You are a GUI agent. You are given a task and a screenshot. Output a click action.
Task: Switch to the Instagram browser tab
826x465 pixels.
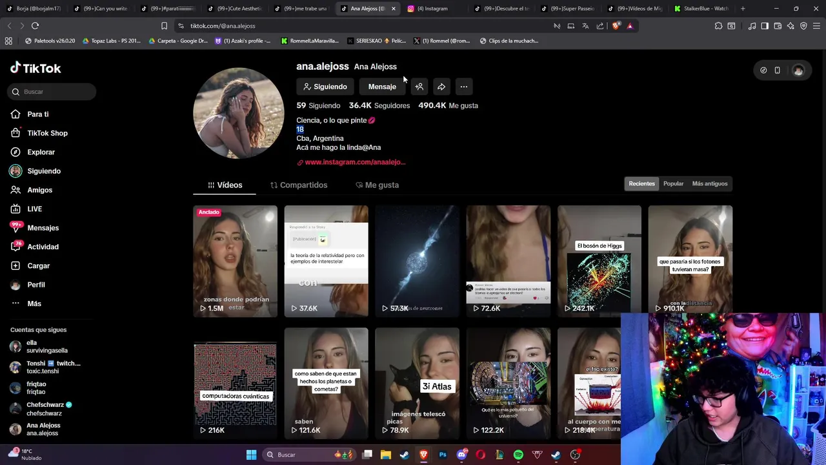pyautogui.click(x=432, y=8)
